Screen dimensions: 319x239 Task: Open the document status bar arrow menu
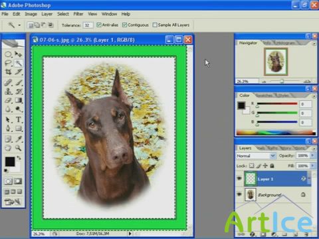130,234
